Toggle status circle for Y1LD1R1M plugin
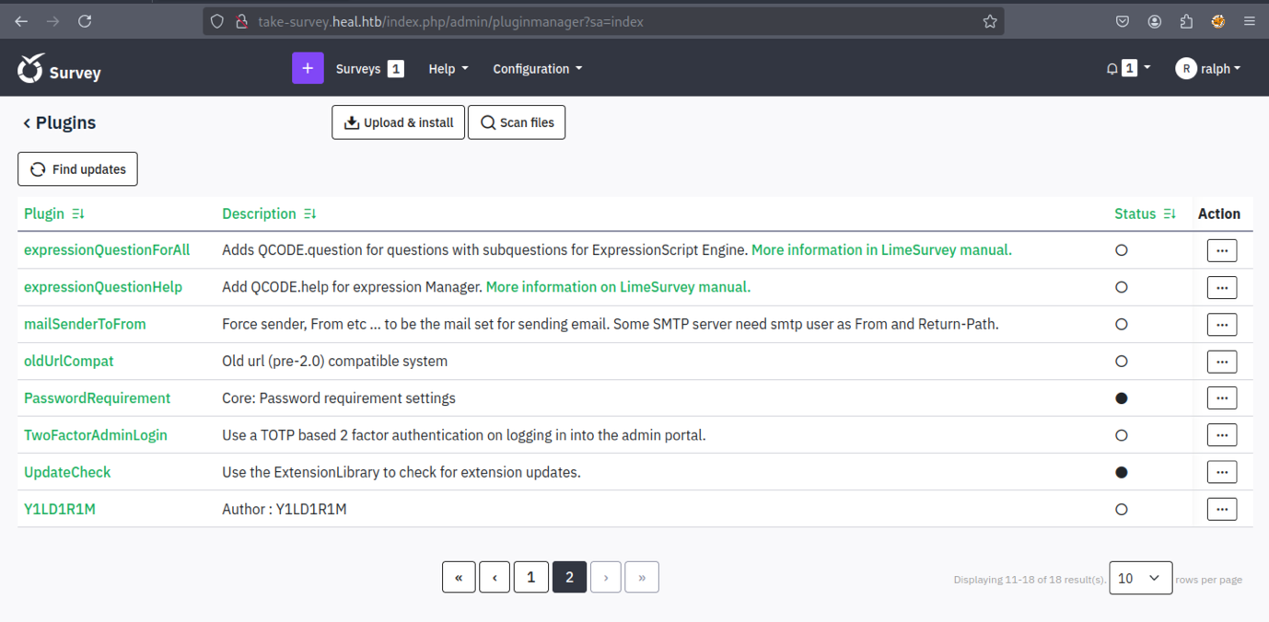The width and height of the screenshot is (1269, 622). pos(1121,509)
